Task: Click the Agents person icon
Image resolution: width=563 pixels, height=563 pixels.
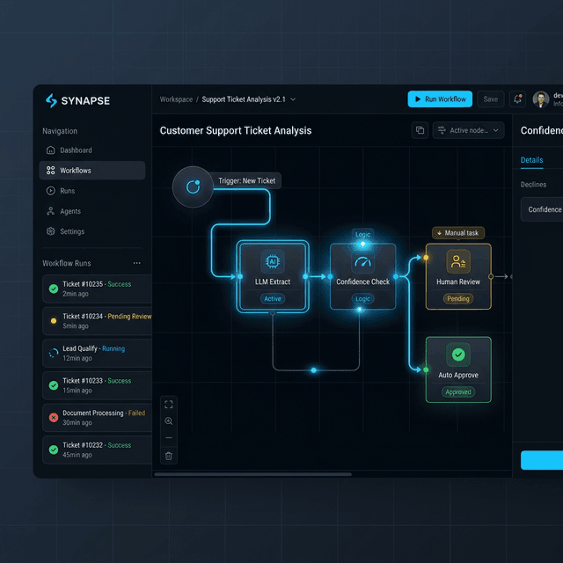Action: [x=51, y=211]
